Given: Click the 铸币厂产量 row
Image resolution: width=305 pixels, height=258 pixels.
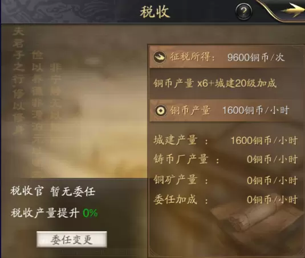Looking at the screenshot, I should click(226, 159).
